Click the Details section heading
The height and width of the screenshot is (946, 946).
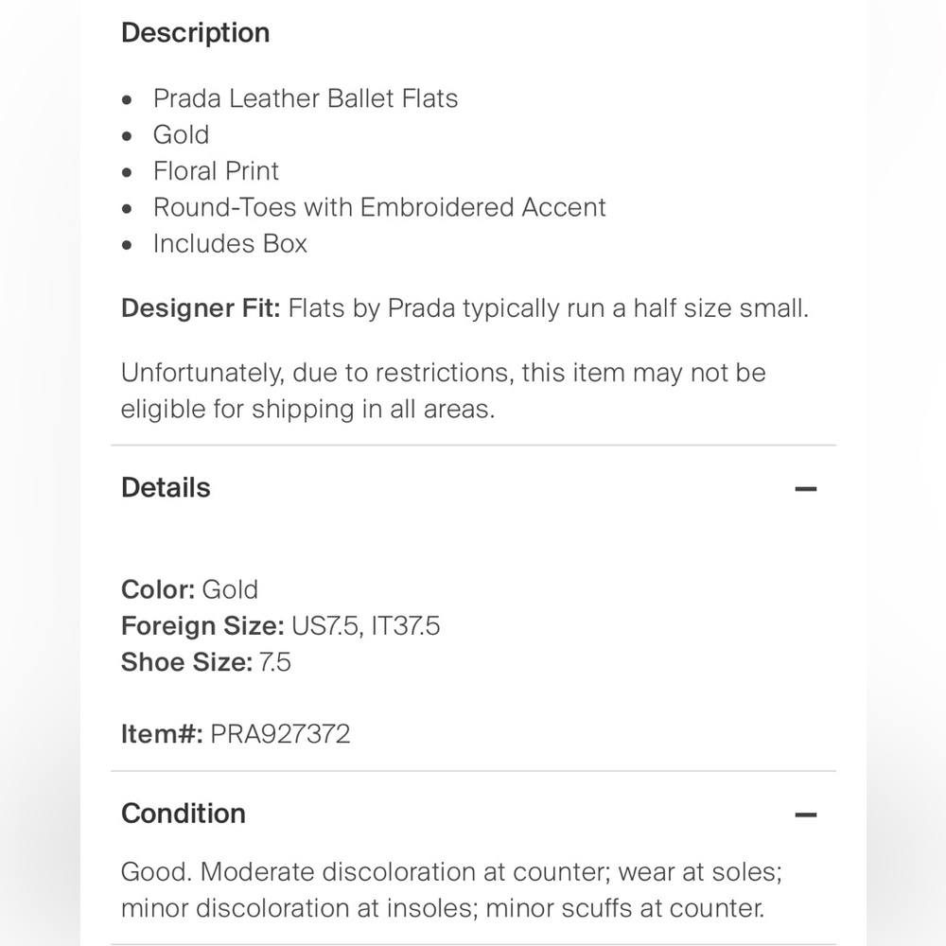click(166, 488)
